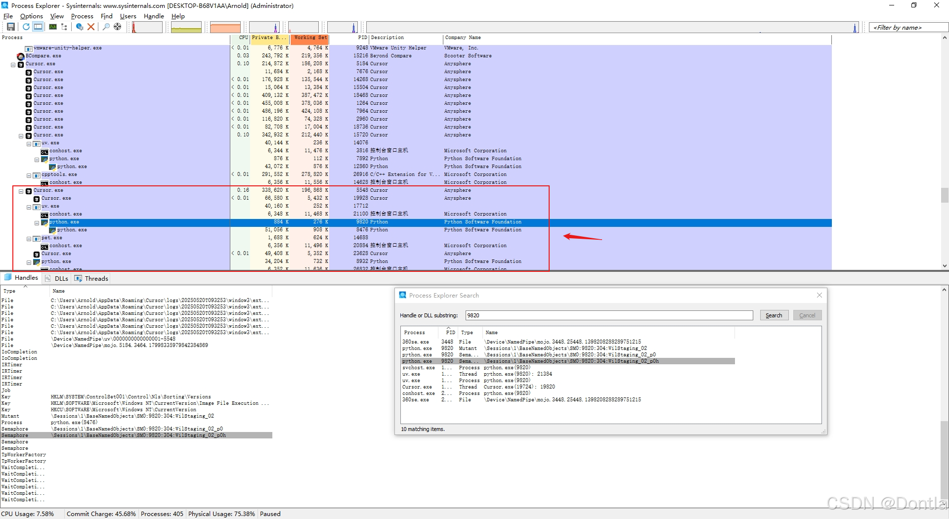Click the Find Handle or DLL binoculars icon

tap(106, 27)
